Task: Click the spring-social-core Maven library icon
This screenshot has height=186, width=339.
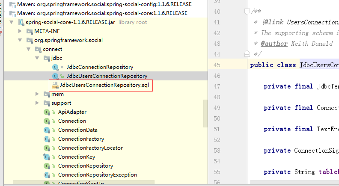Action: [x=12, y=13]
